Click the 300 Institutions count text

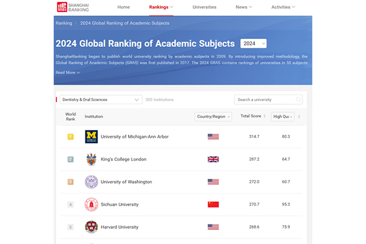click(x=159, y=99)
